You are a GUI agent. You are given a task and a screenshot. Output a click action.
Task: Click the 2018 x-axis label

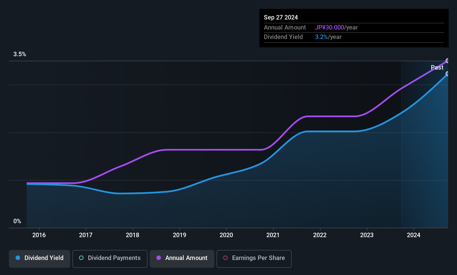pyautogui.click(x=132, y=235)
